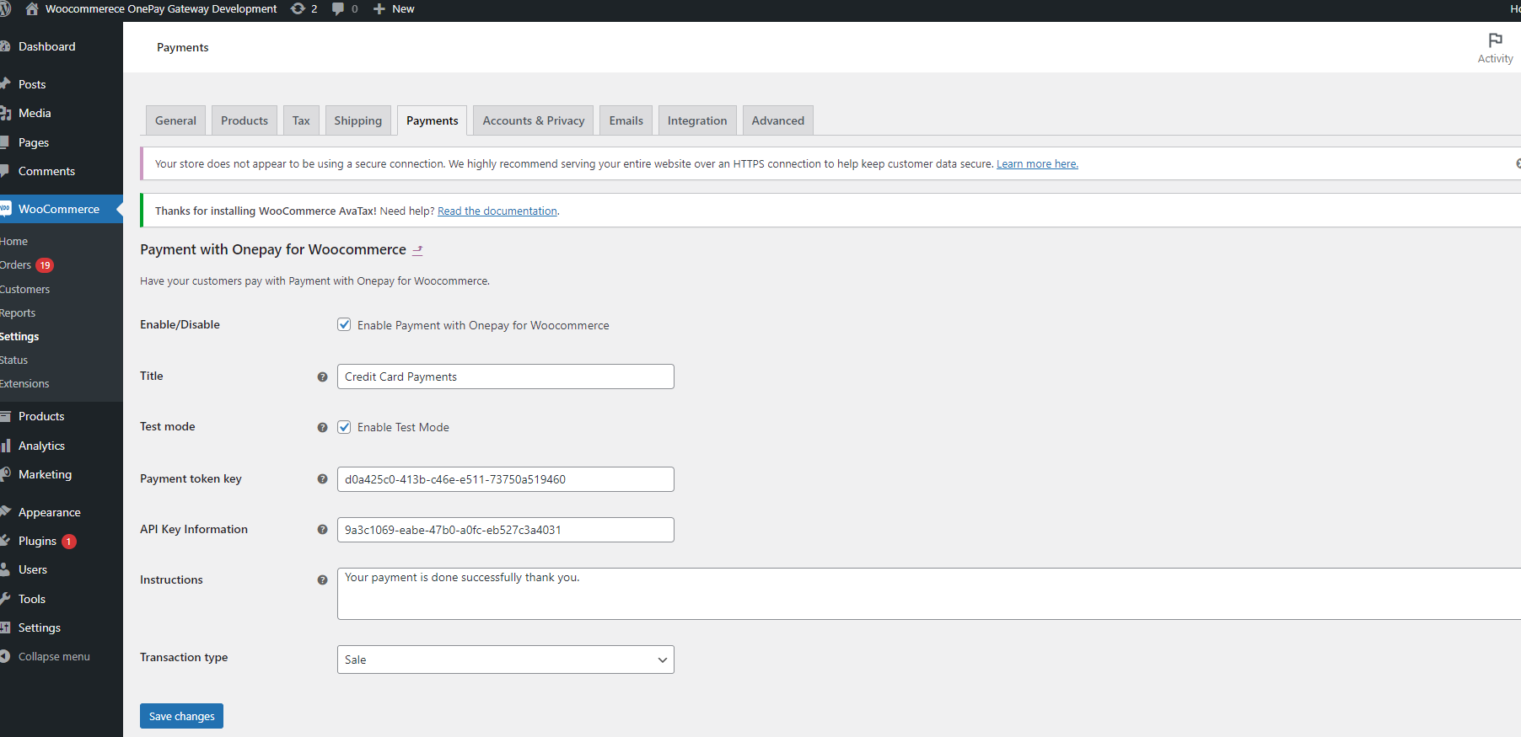The image size is (1521, 737).
Task: Click the site home icon in admin bar
Action: pos(32,8)
